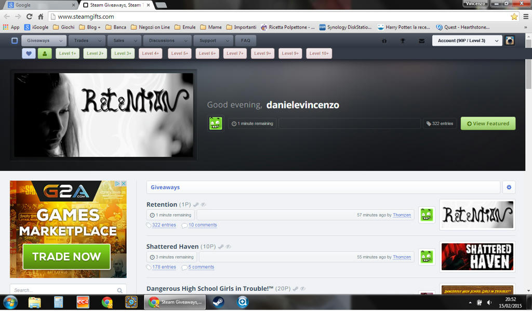Open giveaway settings gear icon
Screen dimensions: 532x320
pos(509,187)
